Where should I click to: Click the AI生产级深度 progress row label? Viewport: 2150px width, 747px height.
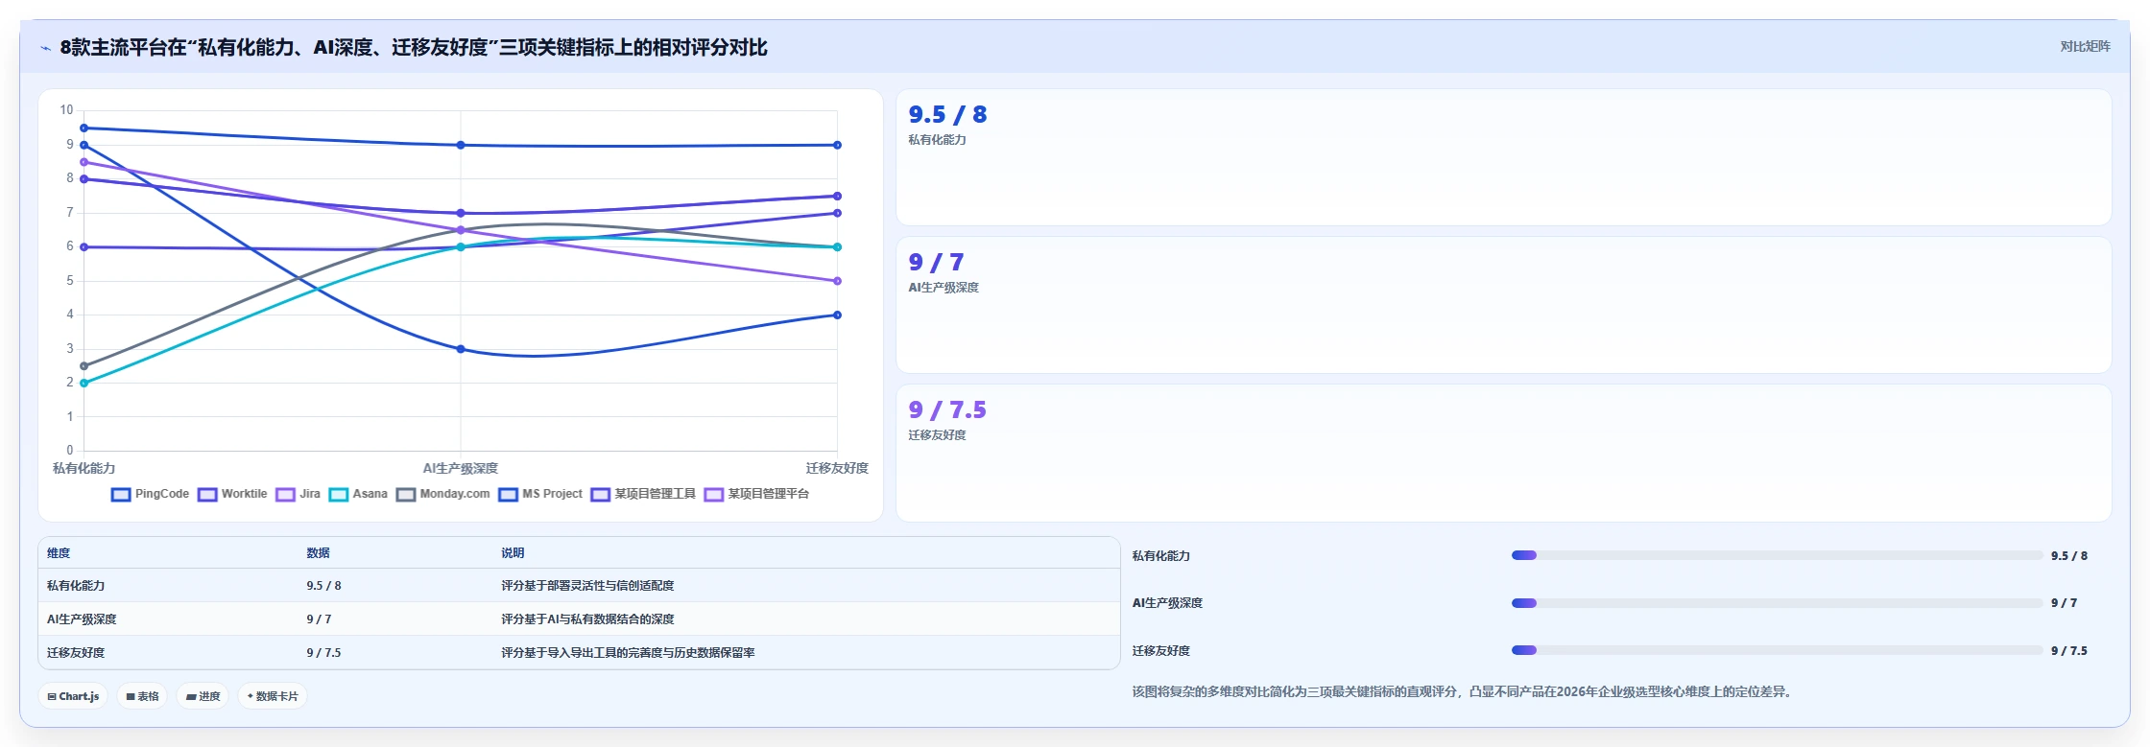(x=1167, y=603)
